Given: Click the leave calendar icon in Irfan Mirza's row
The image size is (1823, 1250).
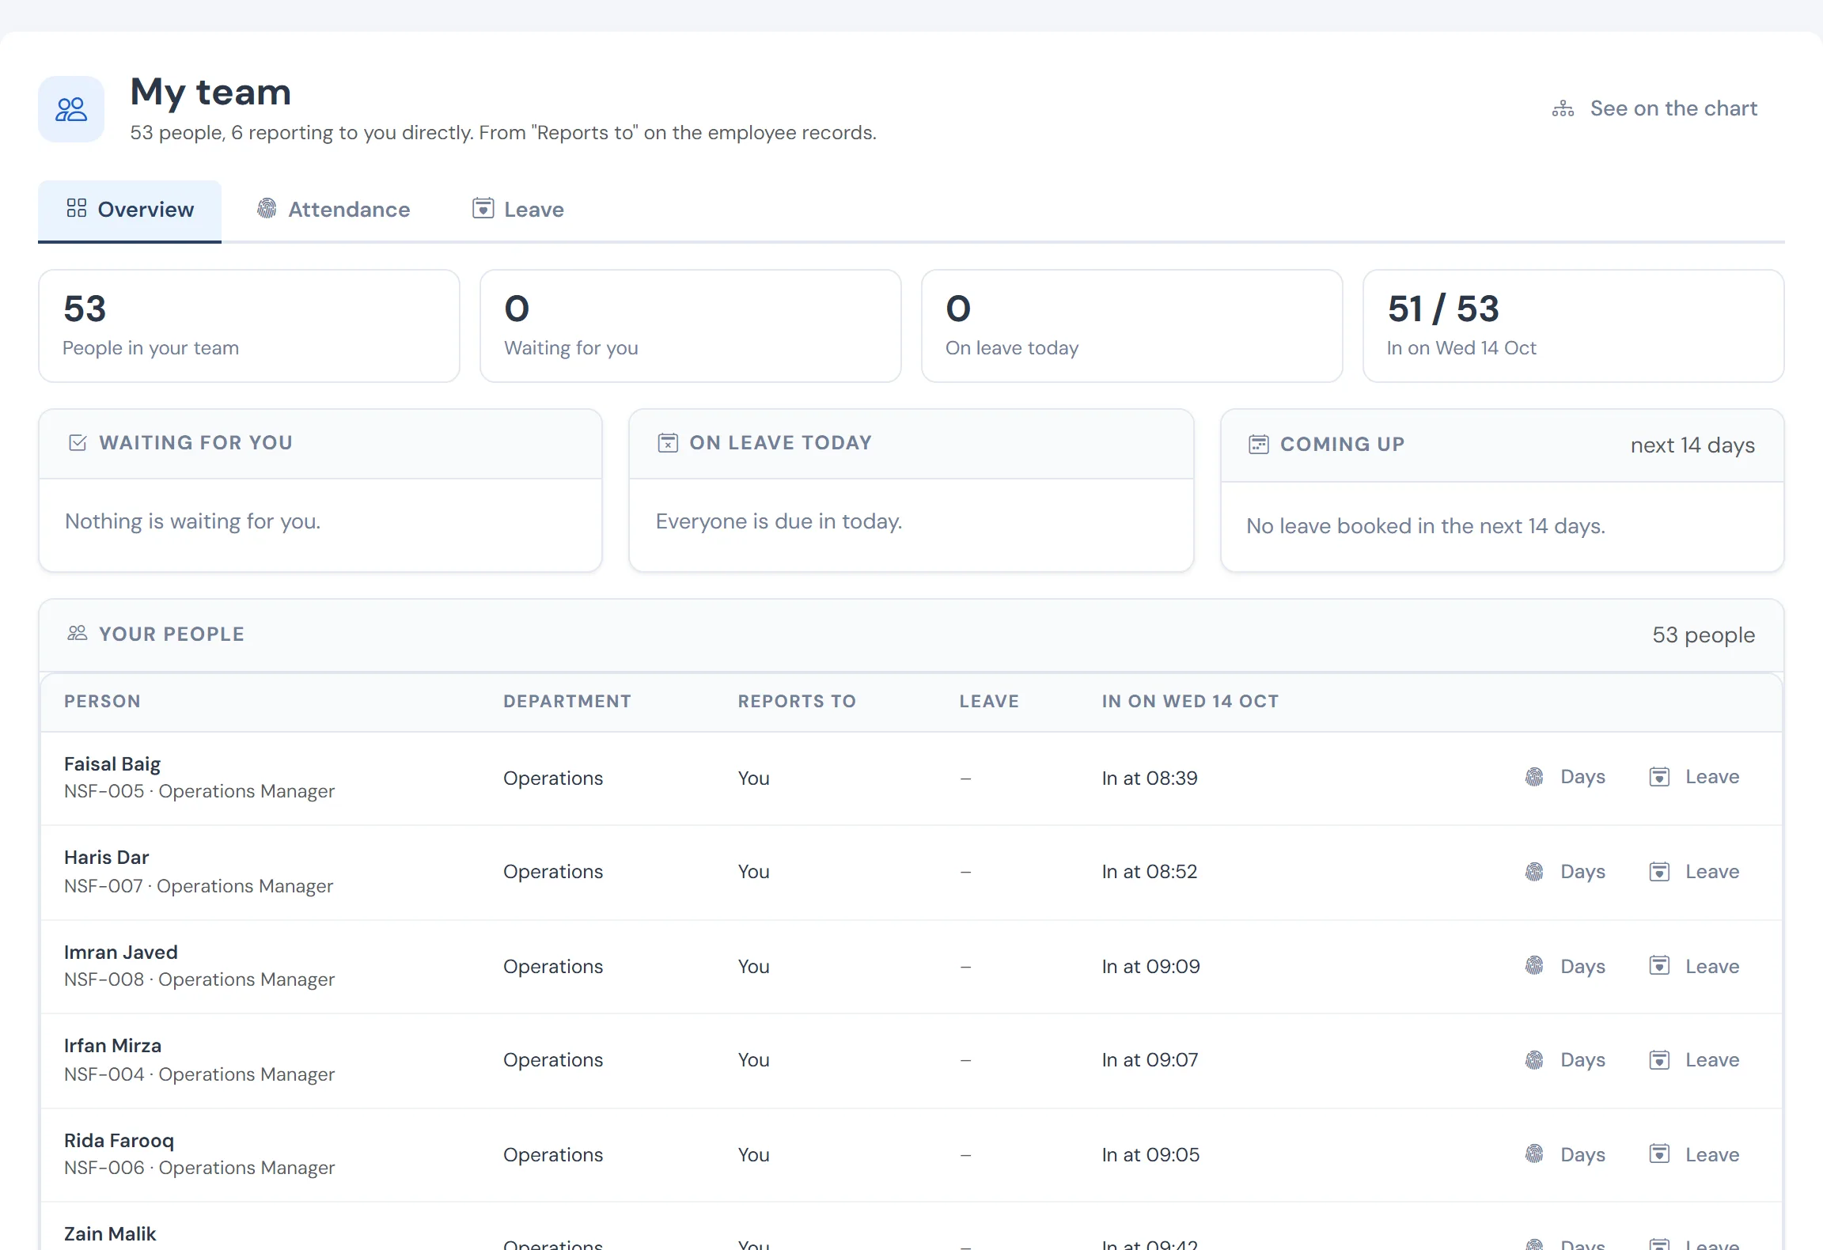Looking at the screenshot, I should (1659, 1060).
